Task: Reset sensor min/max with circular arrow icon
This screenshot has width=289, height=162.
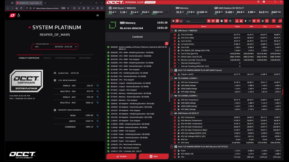Action: tap(280, 21)
